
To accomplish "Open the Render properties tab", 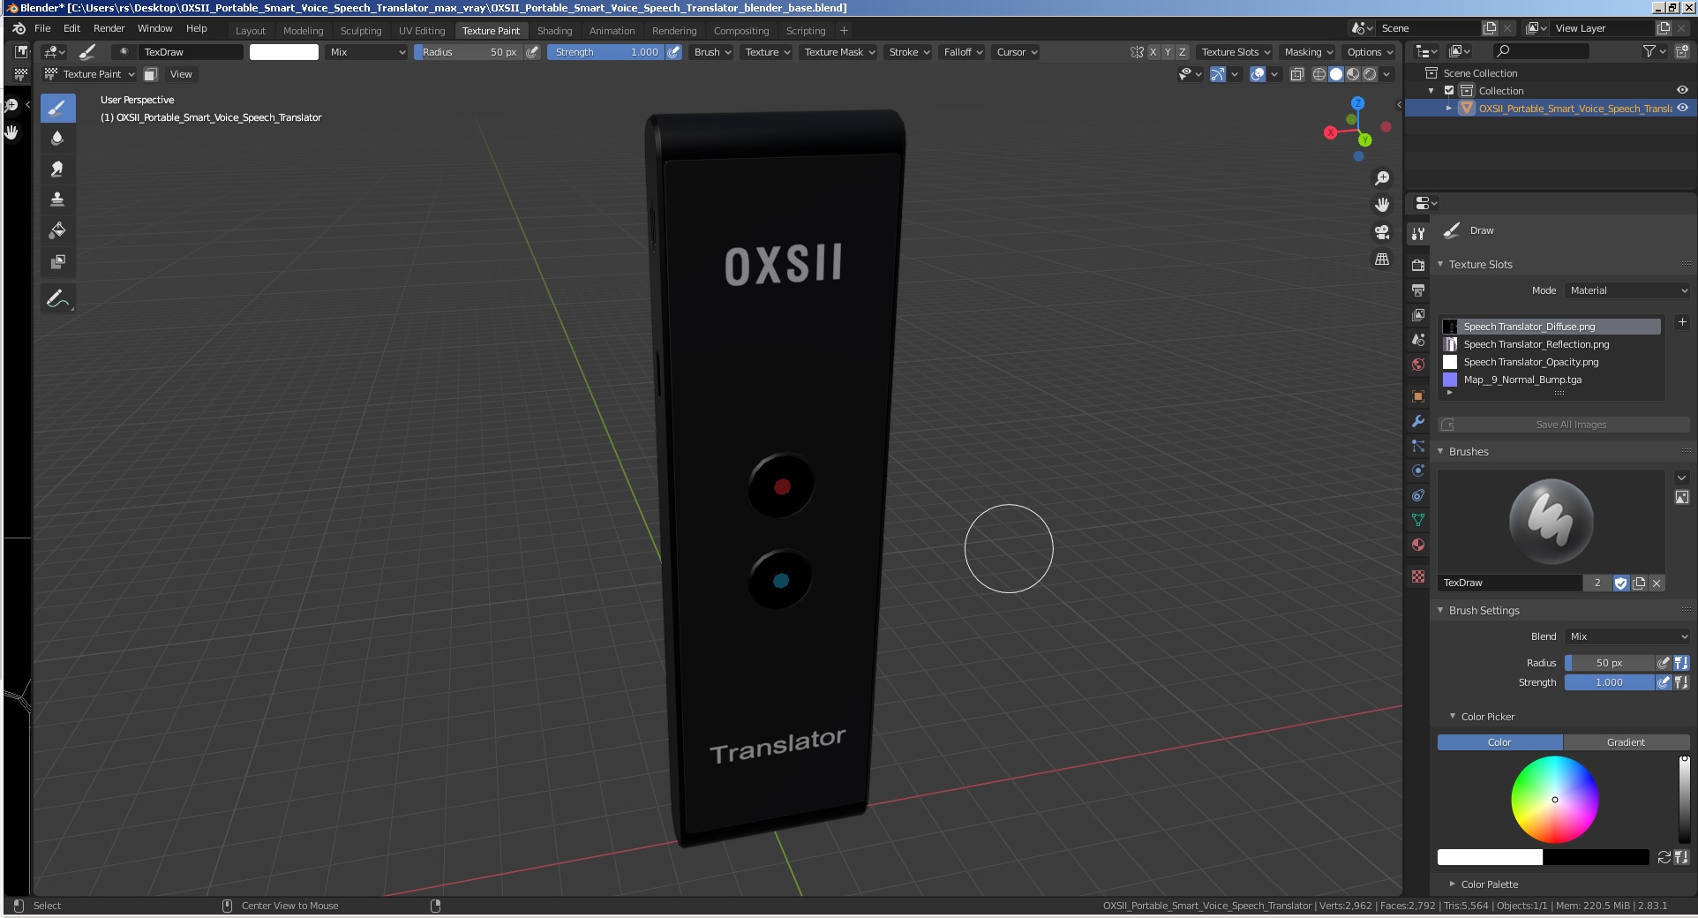I will coord(1418,265).
